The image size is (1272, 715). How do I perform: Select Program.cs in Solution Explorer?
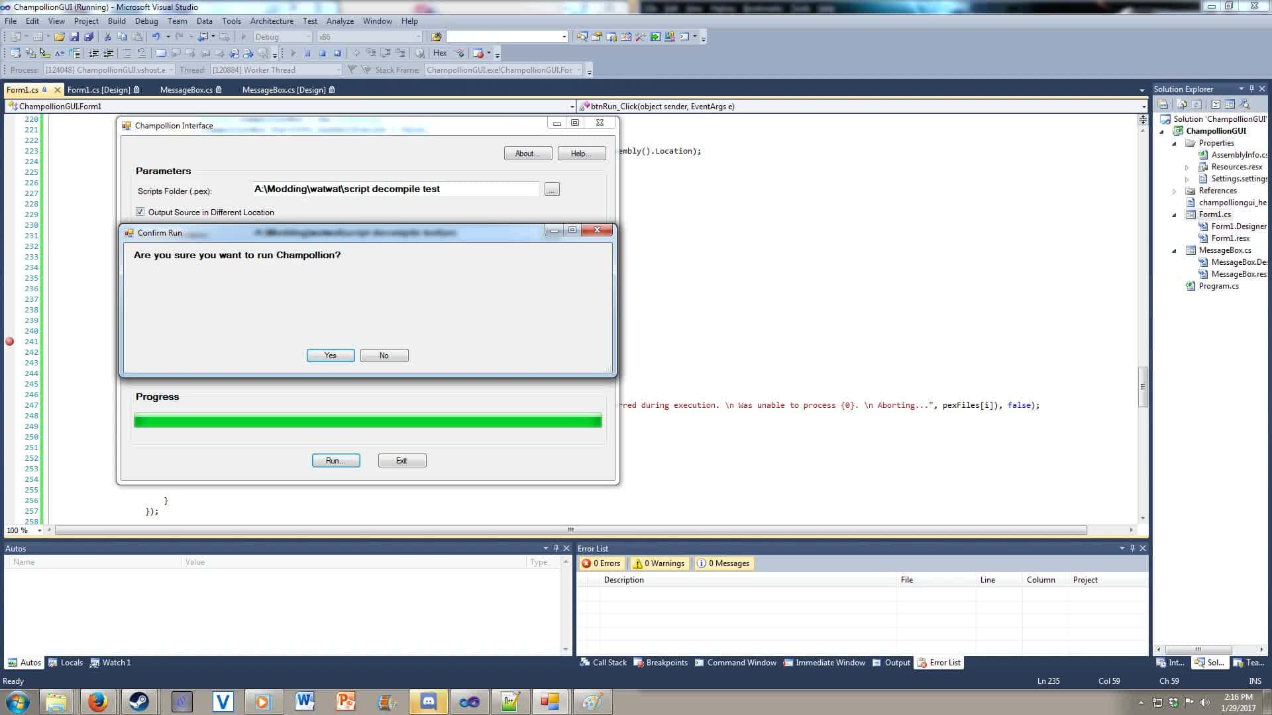click(1218, 286)
